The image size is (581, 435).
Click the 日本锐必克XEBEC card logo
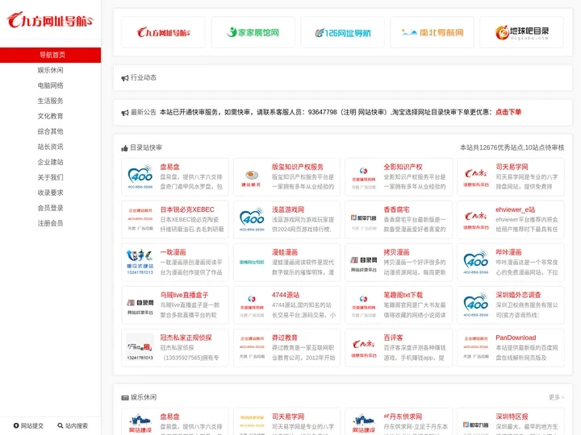tap(140, 219)
